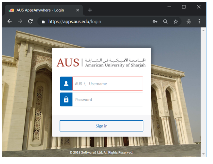Viewport: 213px width, 164px height.
Task: Click the page scrollbar down arrow
Action: tap(204, 154)
